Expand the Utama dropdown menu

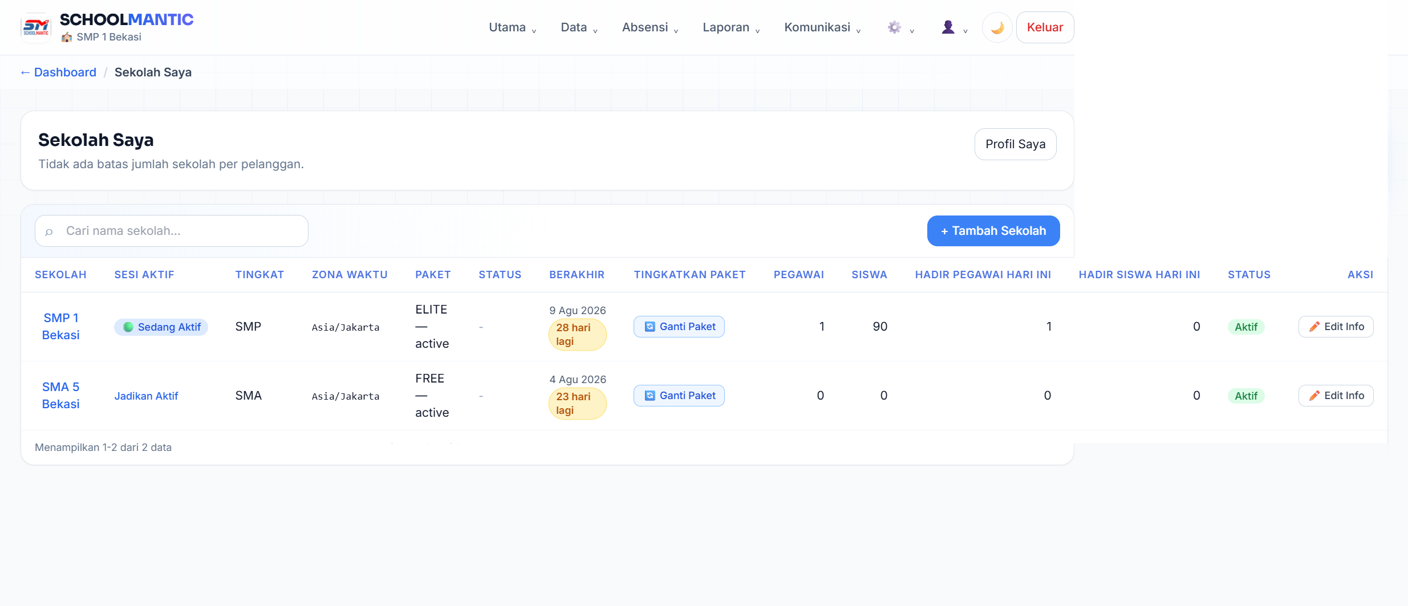click(x=512, y=27)
